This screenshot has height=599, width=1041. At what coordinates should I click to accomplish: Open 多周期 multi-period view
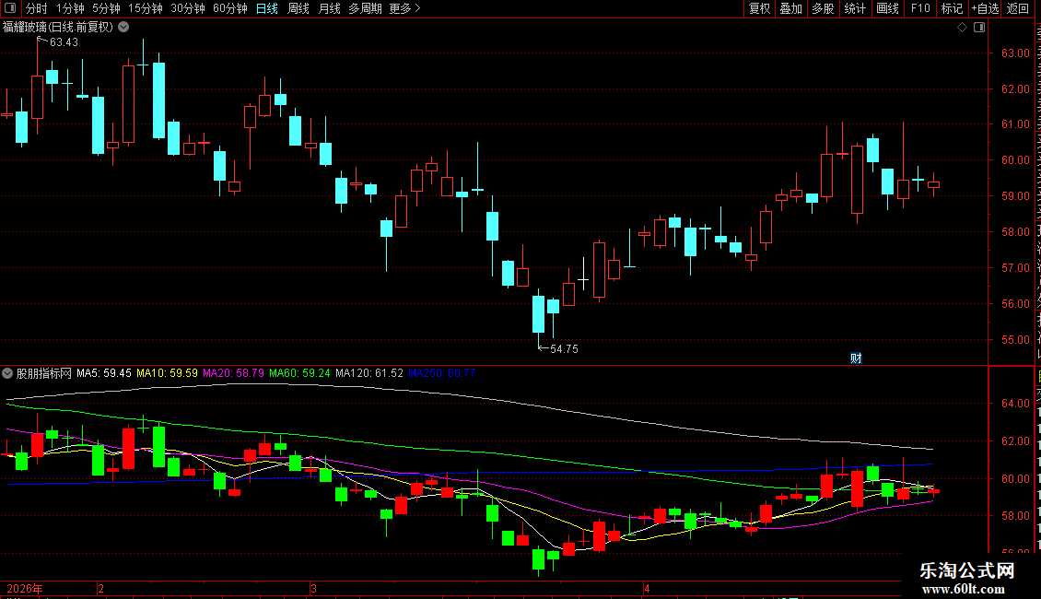tap(365, 8)
